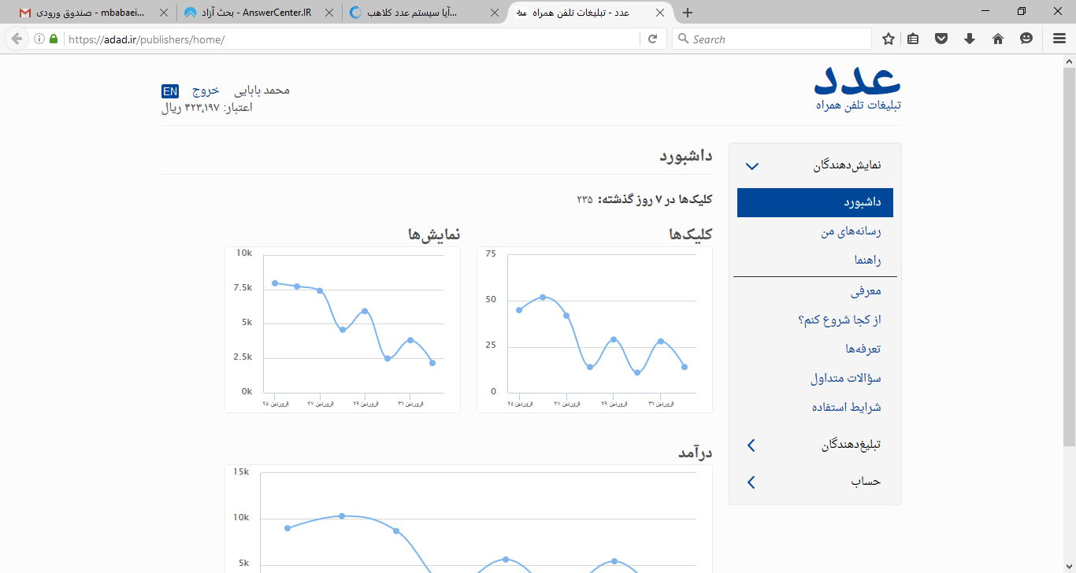Click the Adad logo in the header
Screen dimensions: 1076x573
[858, 87]
